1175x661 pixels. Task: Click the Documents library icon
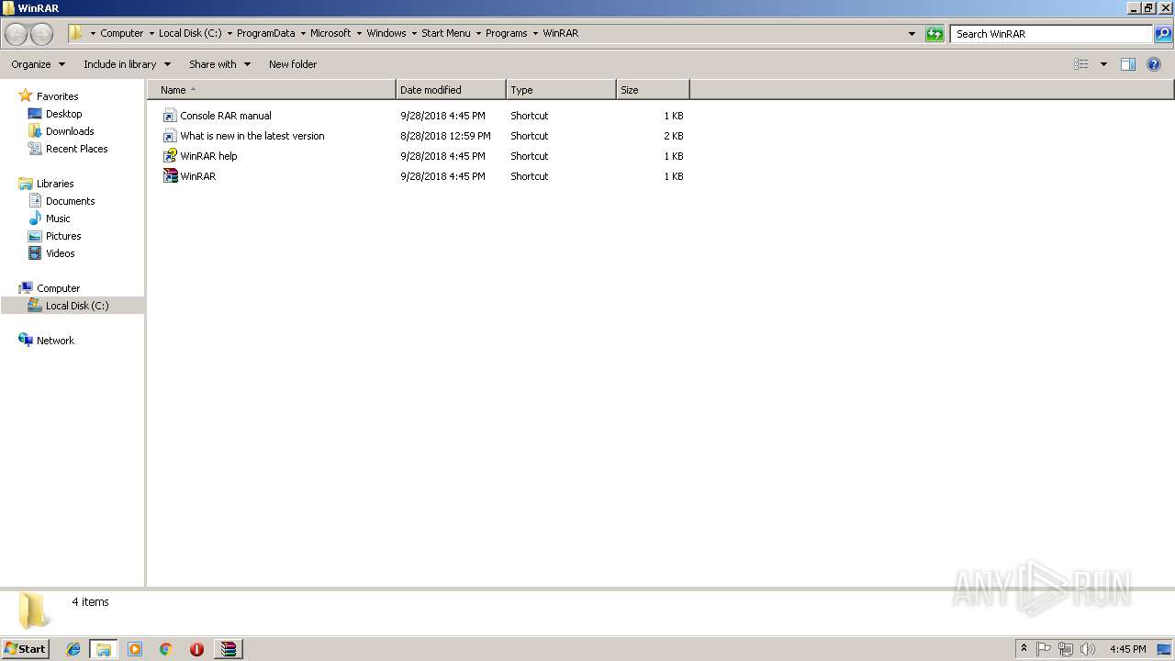click(x=35, y=201)
